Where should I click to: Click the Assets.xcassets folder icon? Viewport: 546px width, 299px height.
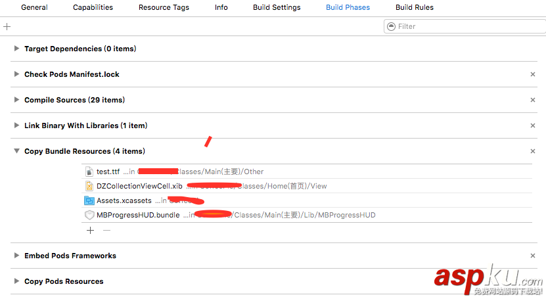(89, 200)
